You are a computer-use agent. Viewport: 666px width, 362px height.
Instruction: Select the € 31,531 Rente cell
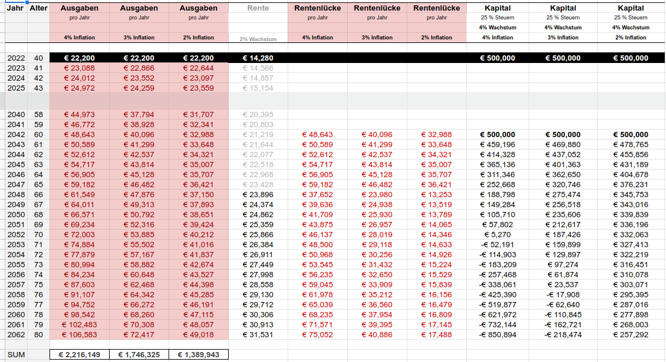coord(258,335)
